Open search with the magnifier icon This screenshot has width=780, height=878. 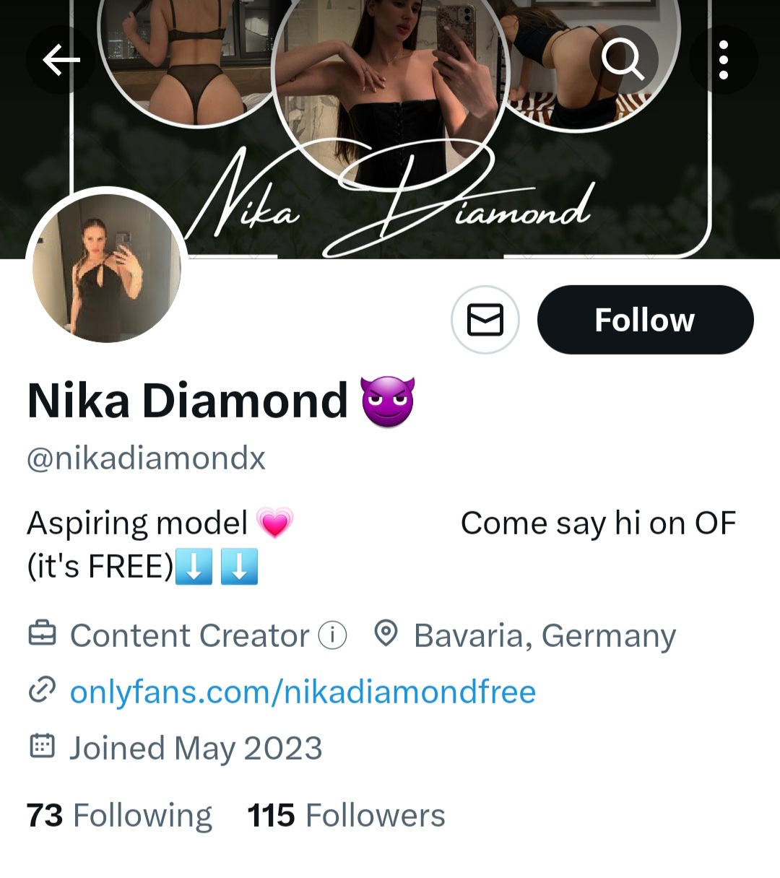(x=623, y=59)
